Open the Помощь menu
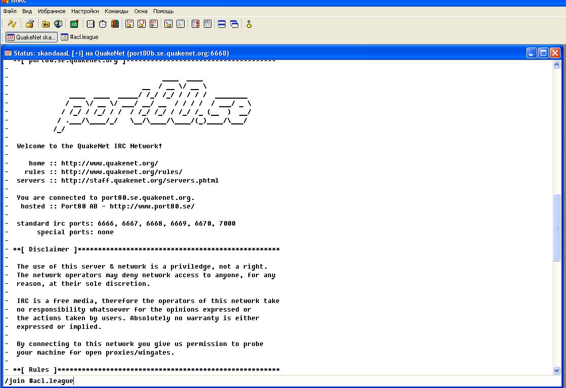The height and width of the screenshot is (388, 566). (x=163, y=11)
